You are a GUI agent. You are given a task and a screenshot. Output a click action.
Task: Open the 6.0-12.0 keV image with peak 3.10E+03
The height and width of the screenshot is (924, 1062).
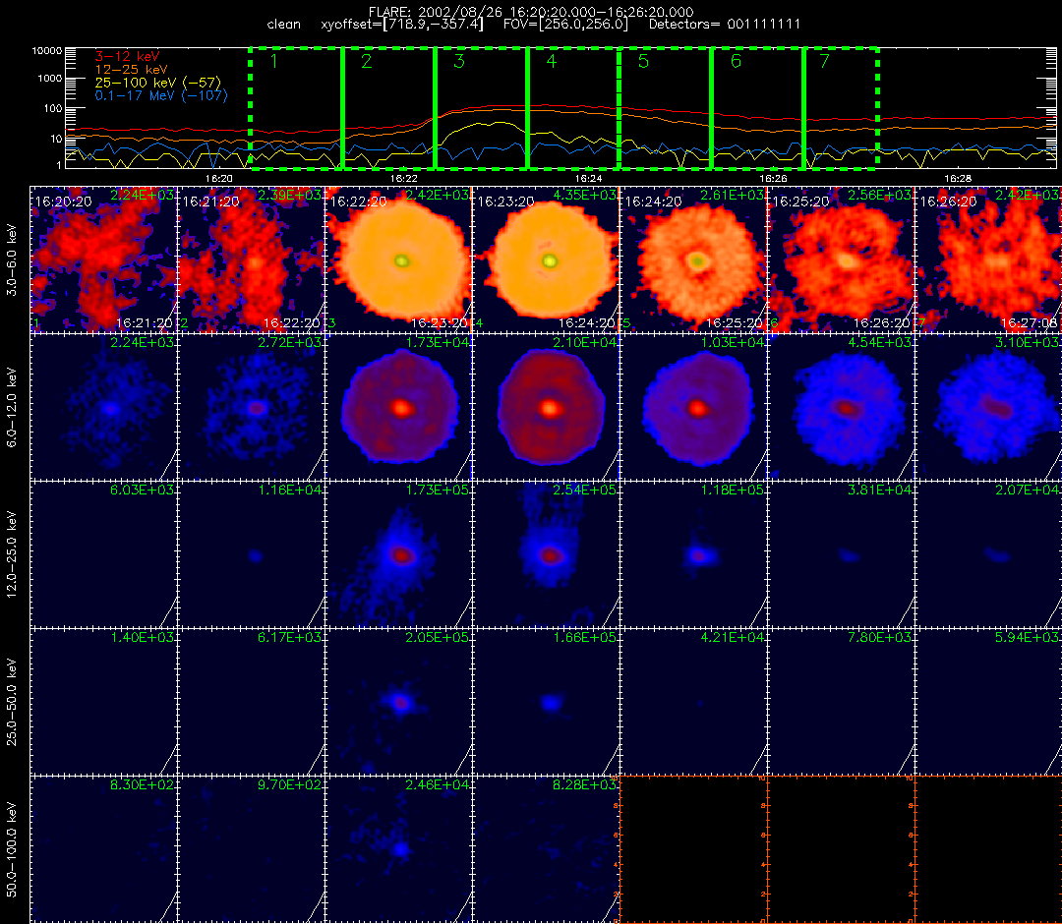989,408
